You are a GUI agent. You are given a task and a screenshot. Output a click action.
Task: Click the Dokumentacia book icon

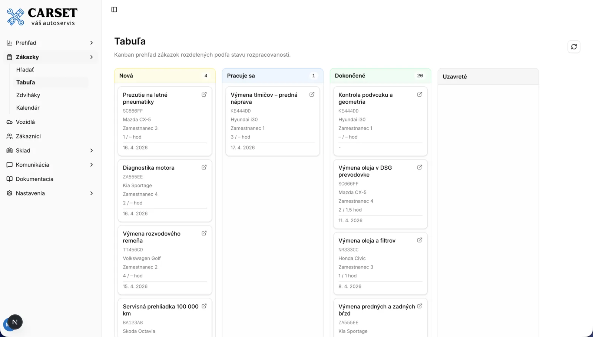pos(10,179)
